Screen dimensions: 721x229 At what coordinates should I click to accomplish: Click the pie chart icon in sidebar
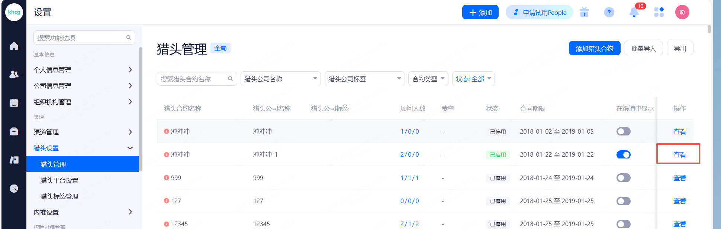14,189
